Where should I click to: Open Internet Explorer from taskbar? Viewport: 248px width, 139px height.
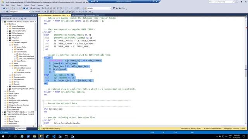(x=22, y=136)
